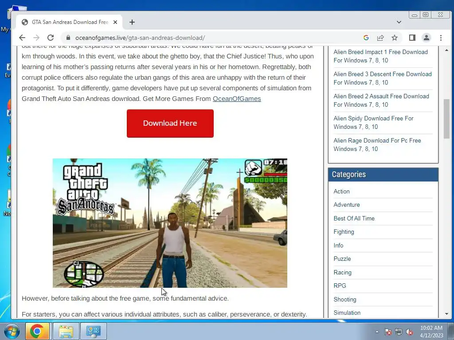Image resolution: width=454 pixels, height=340 pixels.
Task: Select the Fighting category
Action: pos(344,232)
